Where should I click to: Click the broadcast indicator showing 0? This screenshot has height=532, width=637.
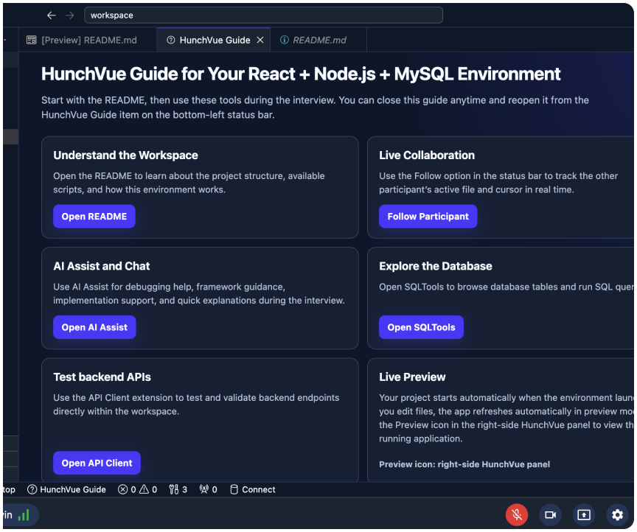pyautogui.click(x=208, y=490)
